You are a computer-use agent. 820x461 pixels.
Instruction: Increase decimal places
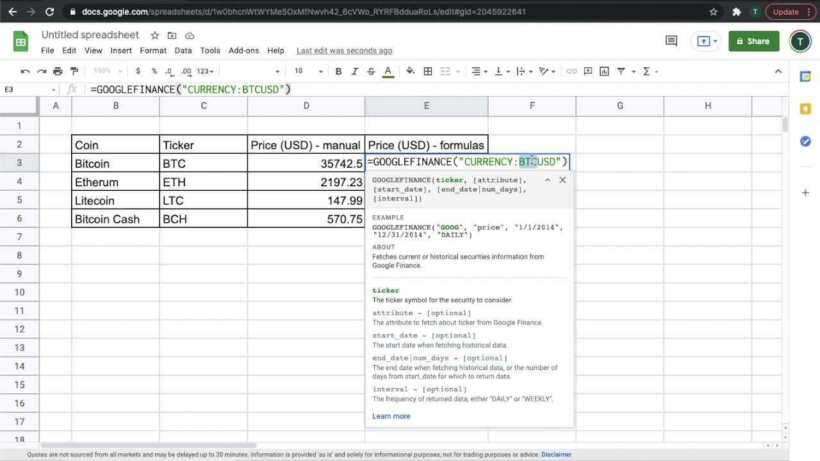pos(186,71)
